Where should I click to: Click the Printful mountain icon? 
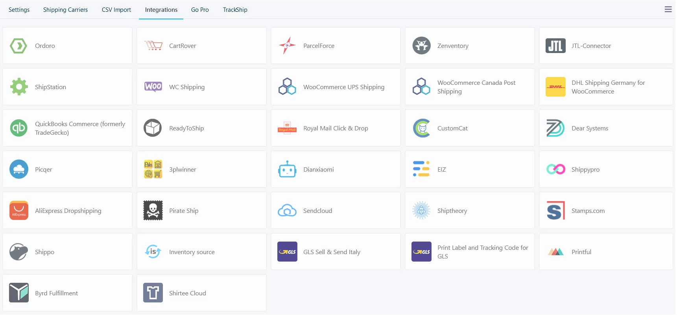(555, 252)
